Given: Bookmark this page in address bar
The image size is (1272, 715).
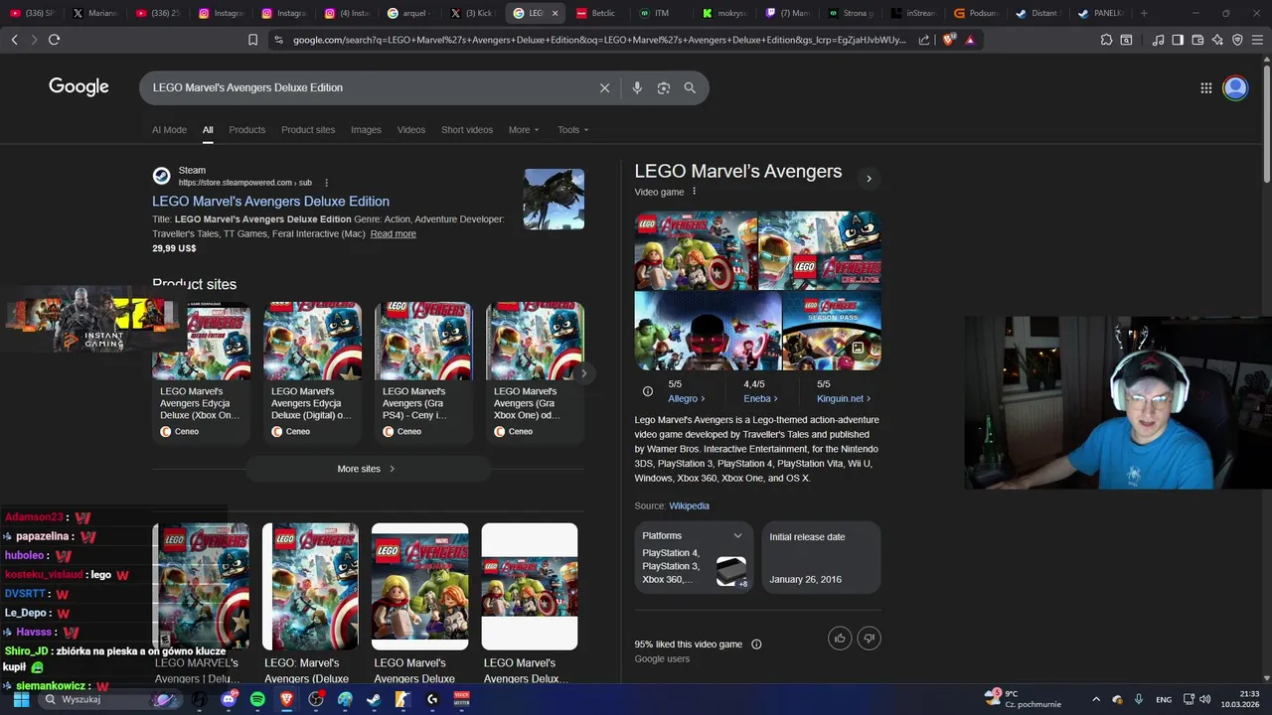Looking at the screenshot, I should (252, 40).
